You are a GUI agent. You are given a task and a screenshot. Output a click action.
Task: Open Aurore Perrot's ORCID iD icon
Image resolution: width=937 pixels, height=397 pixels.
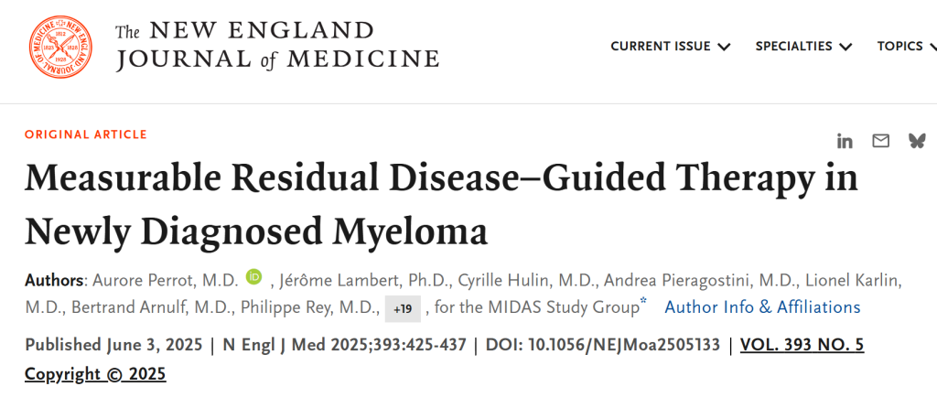point(254,277)
